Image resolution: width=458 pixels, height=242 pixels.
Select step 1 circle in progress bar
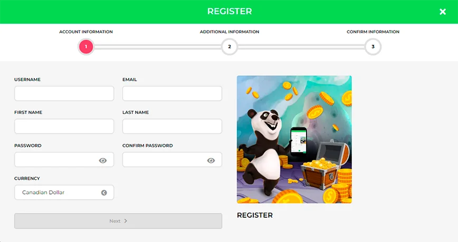point(86,47)
